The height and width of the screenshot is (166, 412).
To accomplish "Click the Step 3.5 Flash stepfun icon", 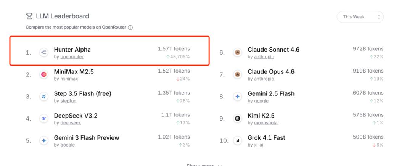I will pyautogui.click(x=43, y=97).
